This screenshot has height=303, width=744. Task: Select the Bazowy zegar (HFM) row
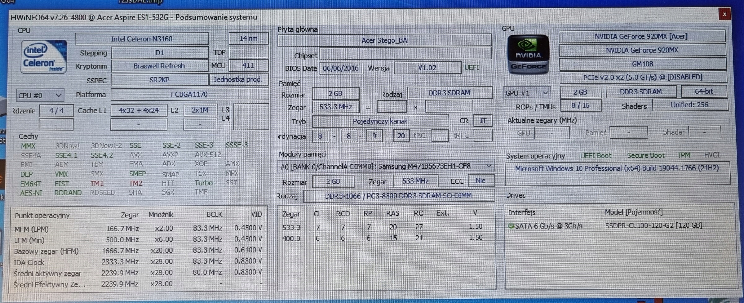pos(46,251)
